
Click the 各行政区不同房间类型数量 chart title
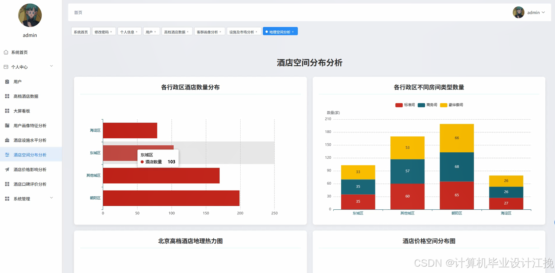pyautogui.click(x=429, y=87)
